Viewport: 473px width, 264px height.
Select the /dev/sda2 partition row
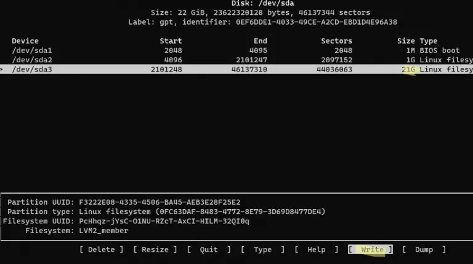click(236, 60)
